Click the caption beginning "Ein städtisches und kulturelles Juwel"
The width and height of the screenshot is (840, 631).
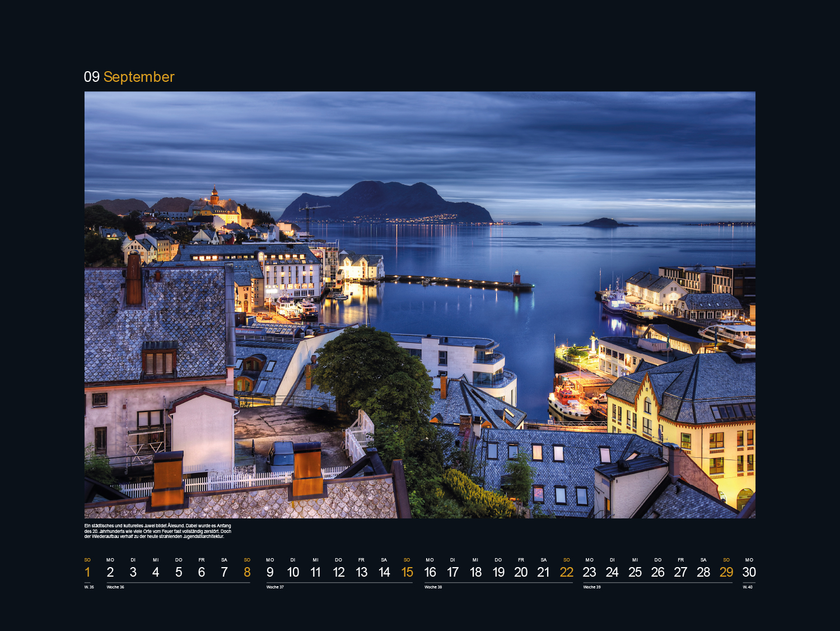coord(158,531)
